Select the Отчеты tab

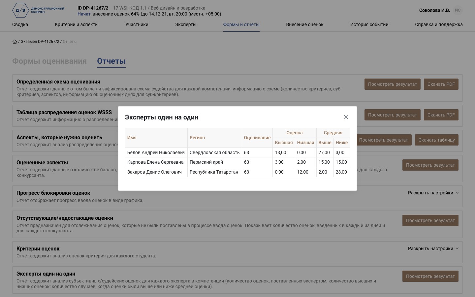[111, 61]
